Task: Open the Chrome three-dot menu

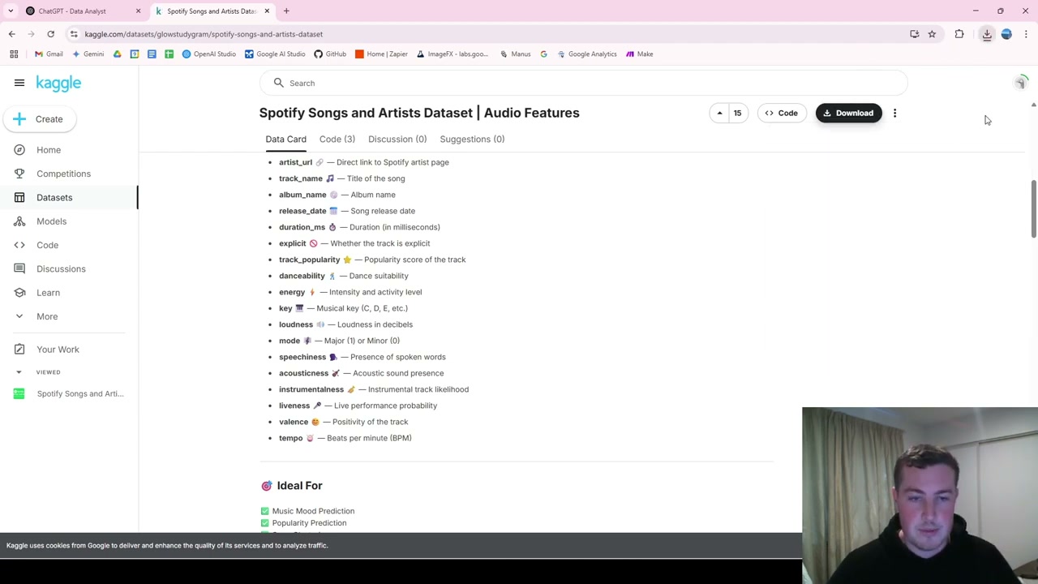Action: point(1026,34)
